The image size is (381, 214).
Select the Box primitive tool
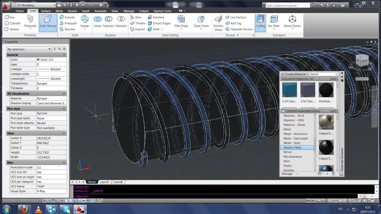10,17
